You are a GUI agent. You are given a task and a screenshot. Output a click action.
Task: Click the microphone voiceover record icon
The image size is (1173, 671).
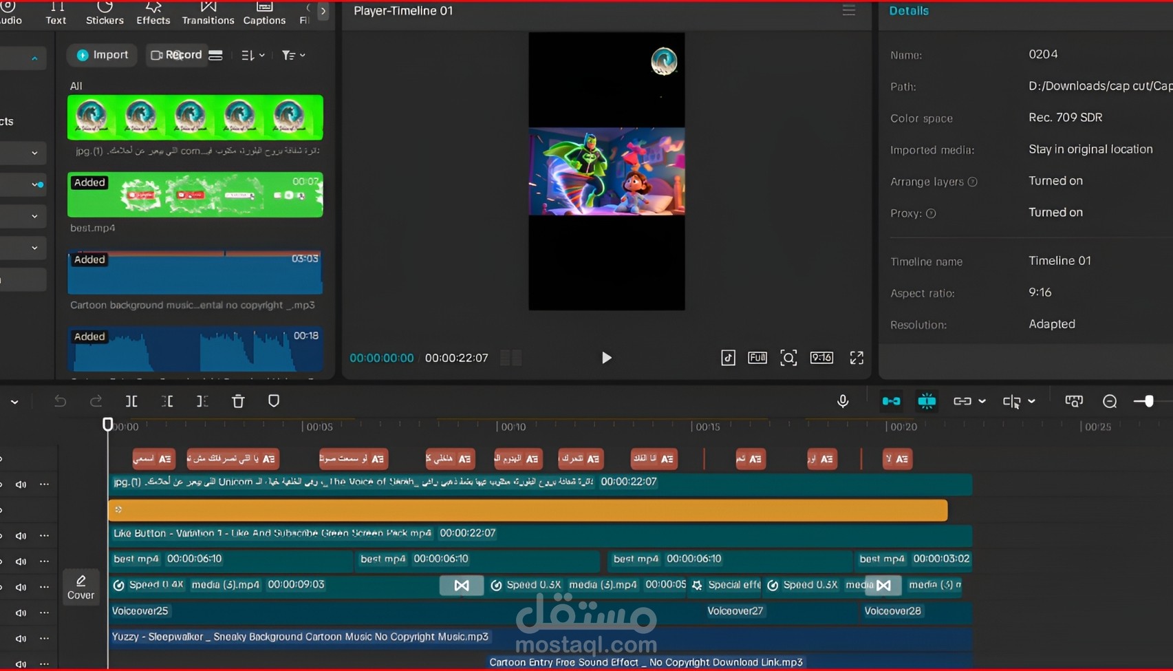point(843,401)
